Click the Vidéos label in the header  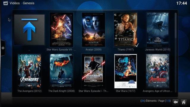click(15, 3)
